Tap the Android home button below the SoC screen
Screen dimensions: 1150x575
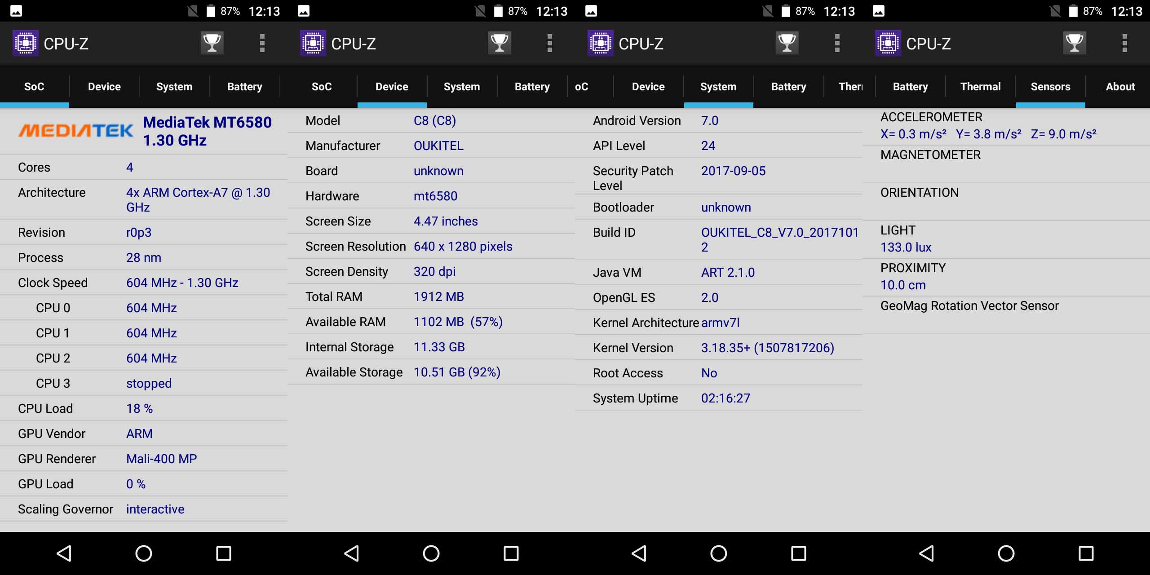click(144, 553)
